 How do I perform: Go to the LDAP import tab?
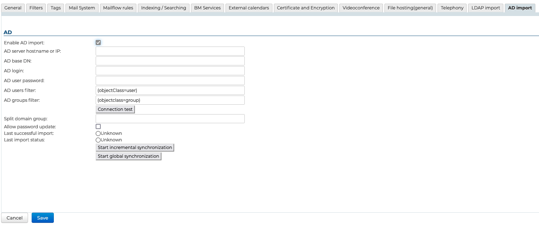pos(486,8)
